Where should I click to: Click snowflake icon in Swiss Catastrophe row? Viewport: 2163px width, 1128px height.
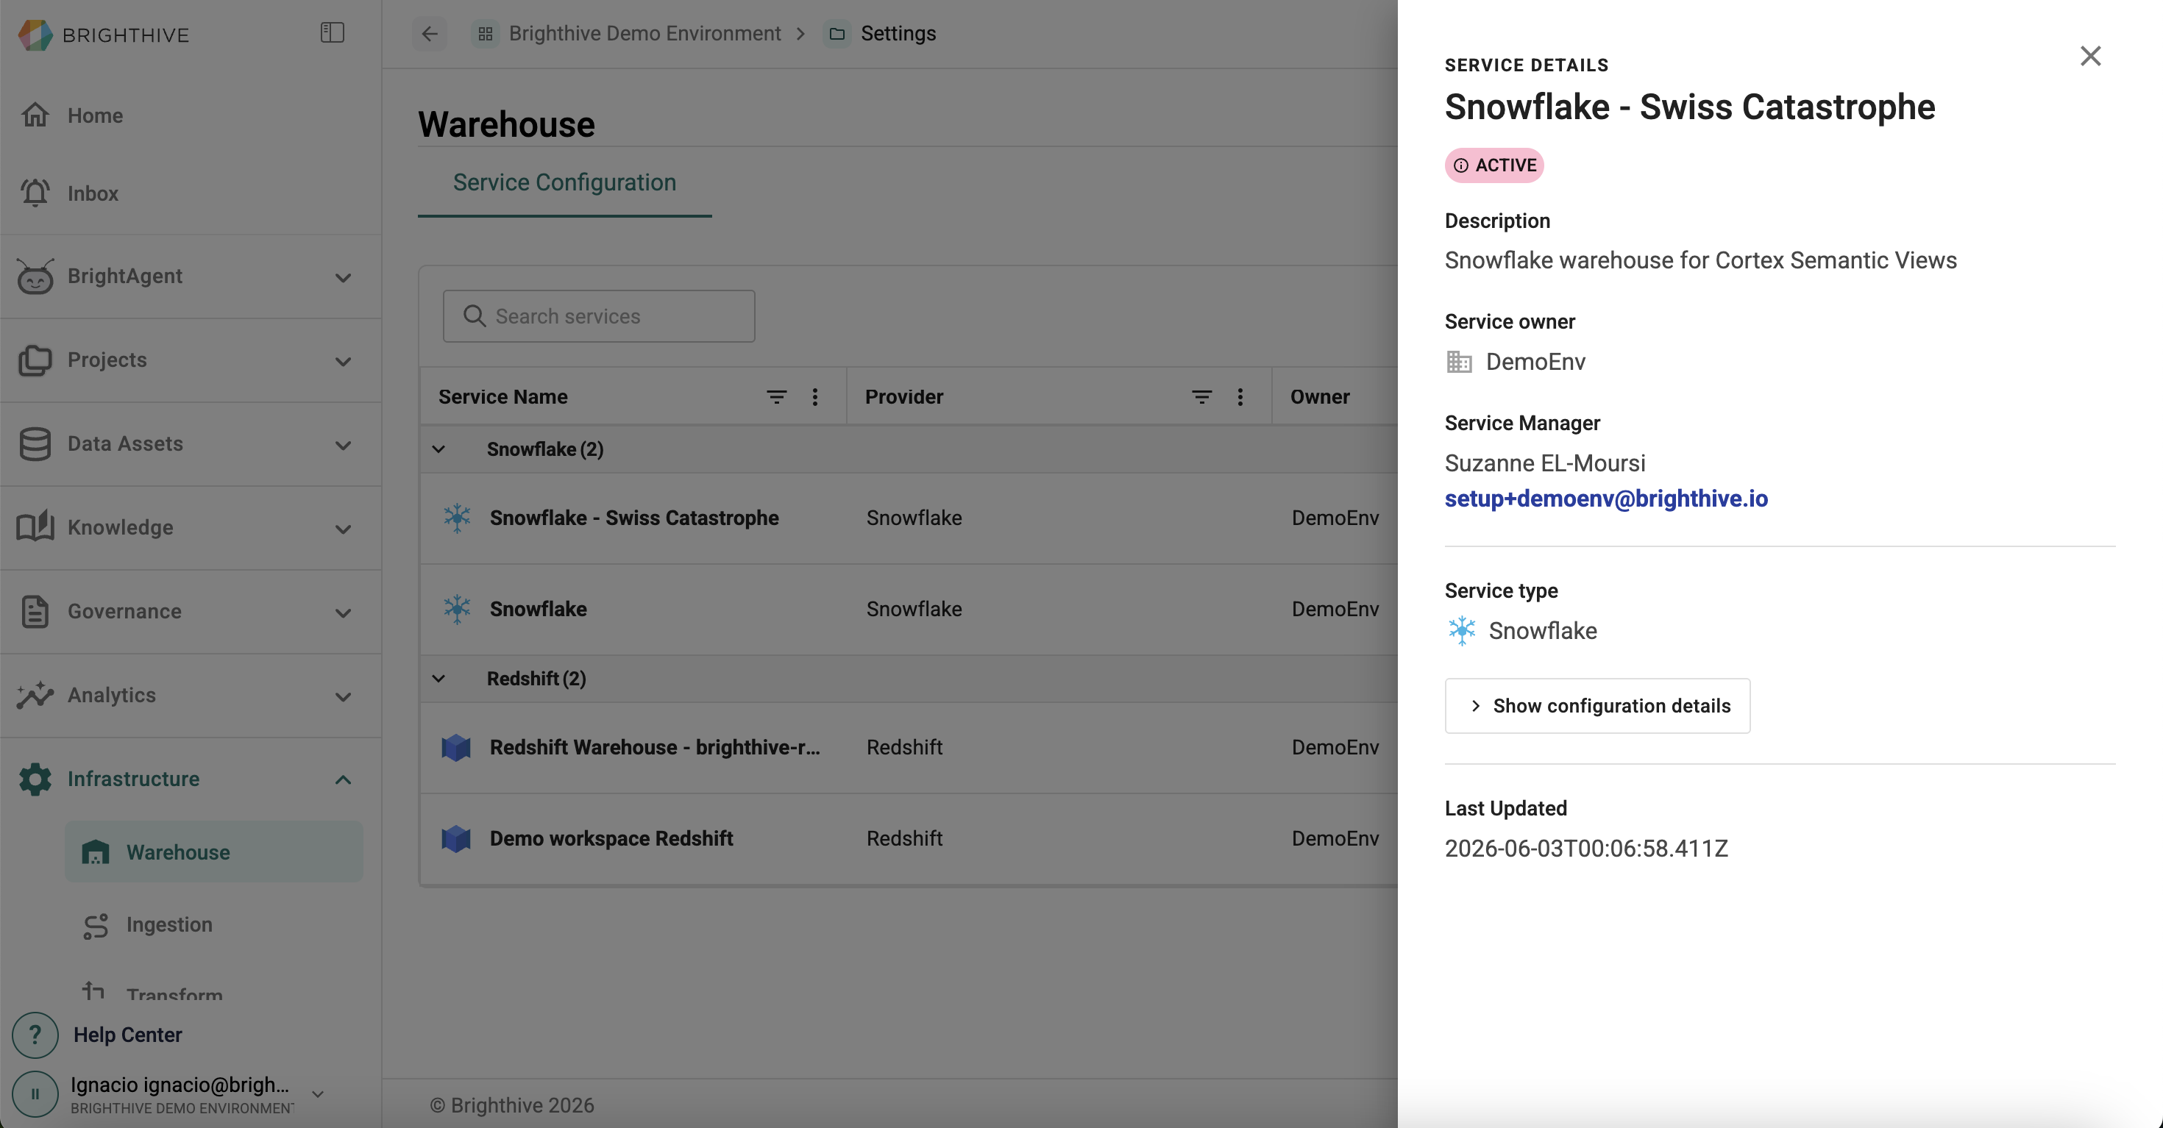point(457,518)
